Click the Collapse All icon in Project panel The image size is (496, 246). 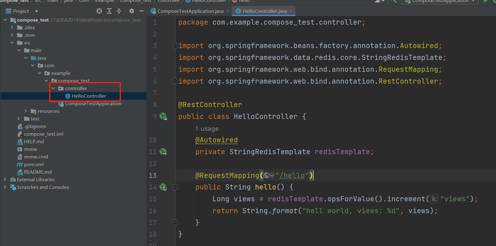pyautogui.click(x=119, y=11)
